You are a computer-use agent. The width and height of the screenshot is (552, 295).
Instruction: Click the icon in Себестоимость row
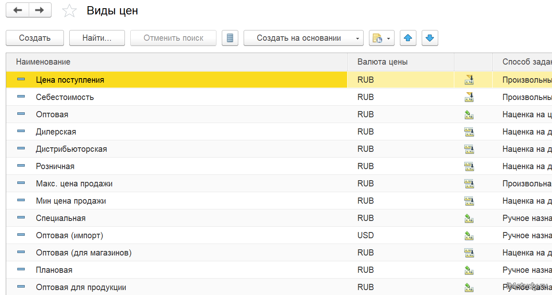point(469,98)
